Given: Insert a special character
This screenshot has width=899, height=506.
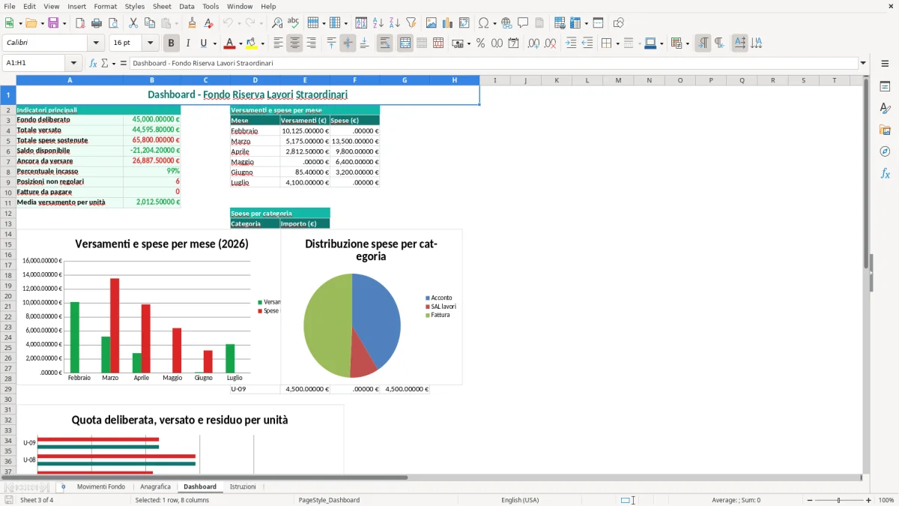Looking at the screenshot, I should click(483, 23).
